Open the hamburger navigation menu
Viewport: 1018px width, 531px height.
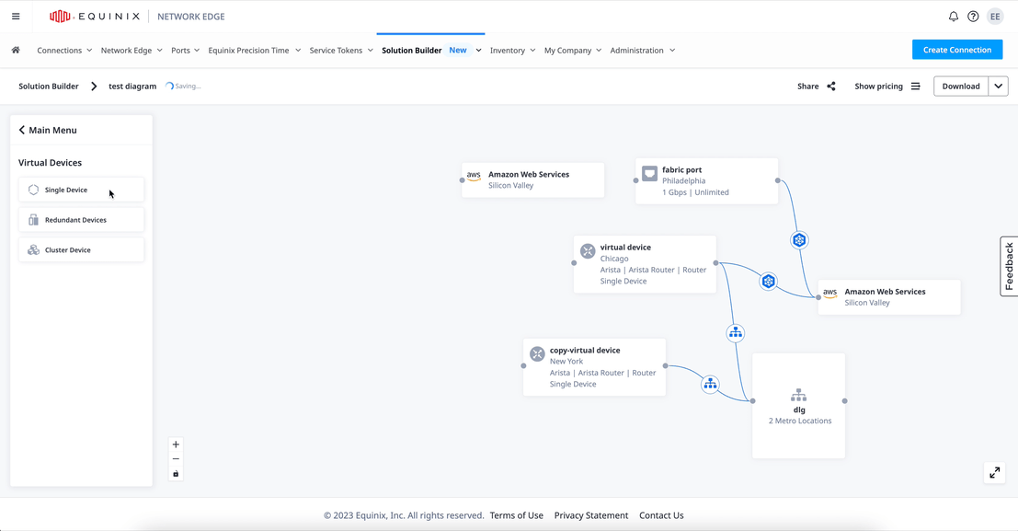click(16, 17)
